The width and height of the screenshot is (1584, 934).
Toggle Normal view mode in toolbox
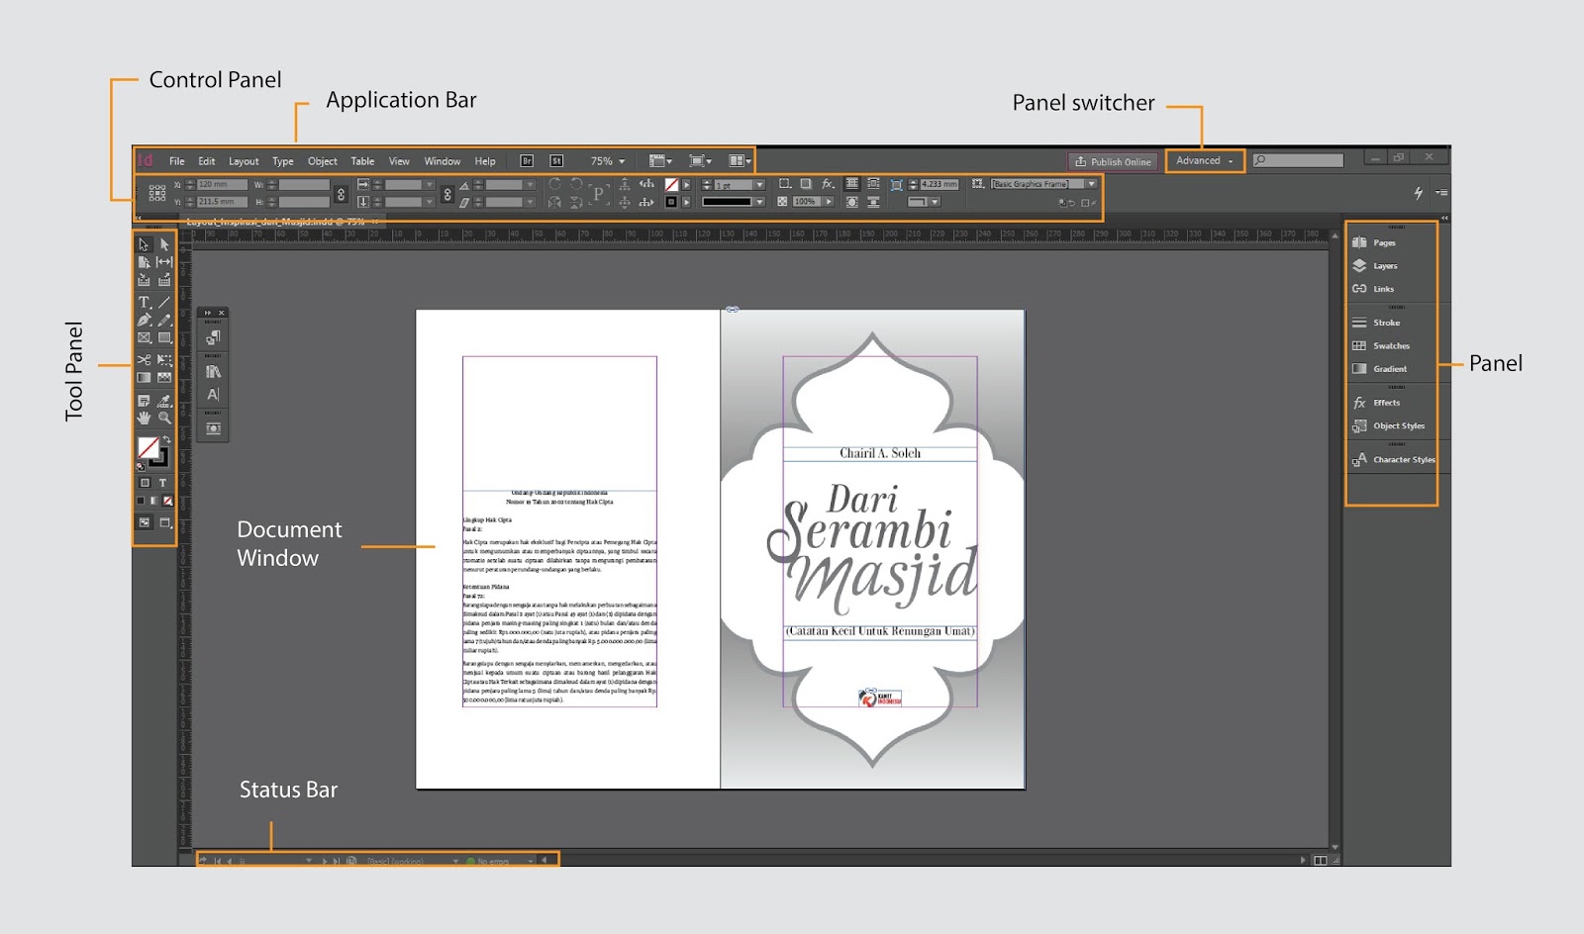(145, 522)
